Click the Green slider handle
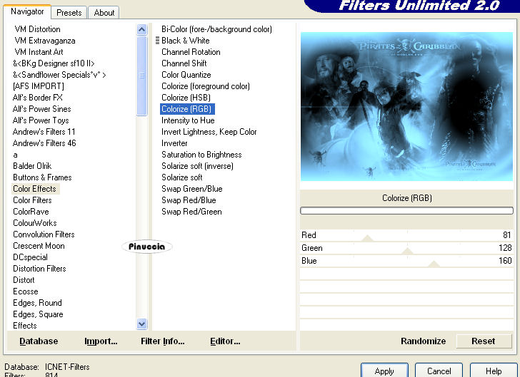This screenshot has width=520, height=377. pos(407,251)
